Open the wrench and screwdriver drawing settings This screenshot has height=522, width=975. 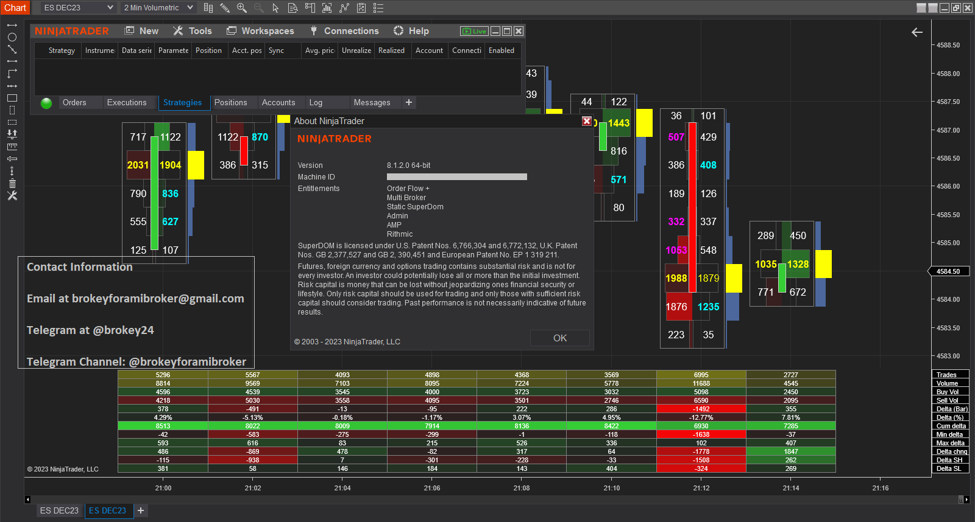[x=12, y=196]
